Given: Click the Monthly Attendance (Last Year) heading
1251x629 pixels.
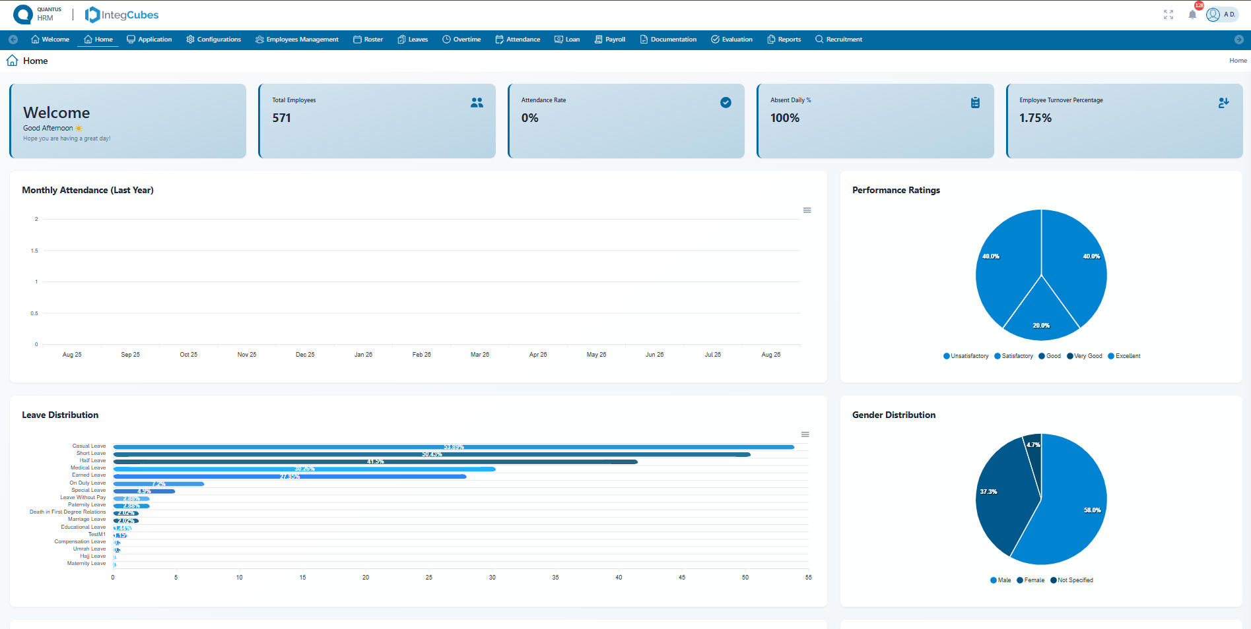Looking at the screenshot, I should point(88,190).
